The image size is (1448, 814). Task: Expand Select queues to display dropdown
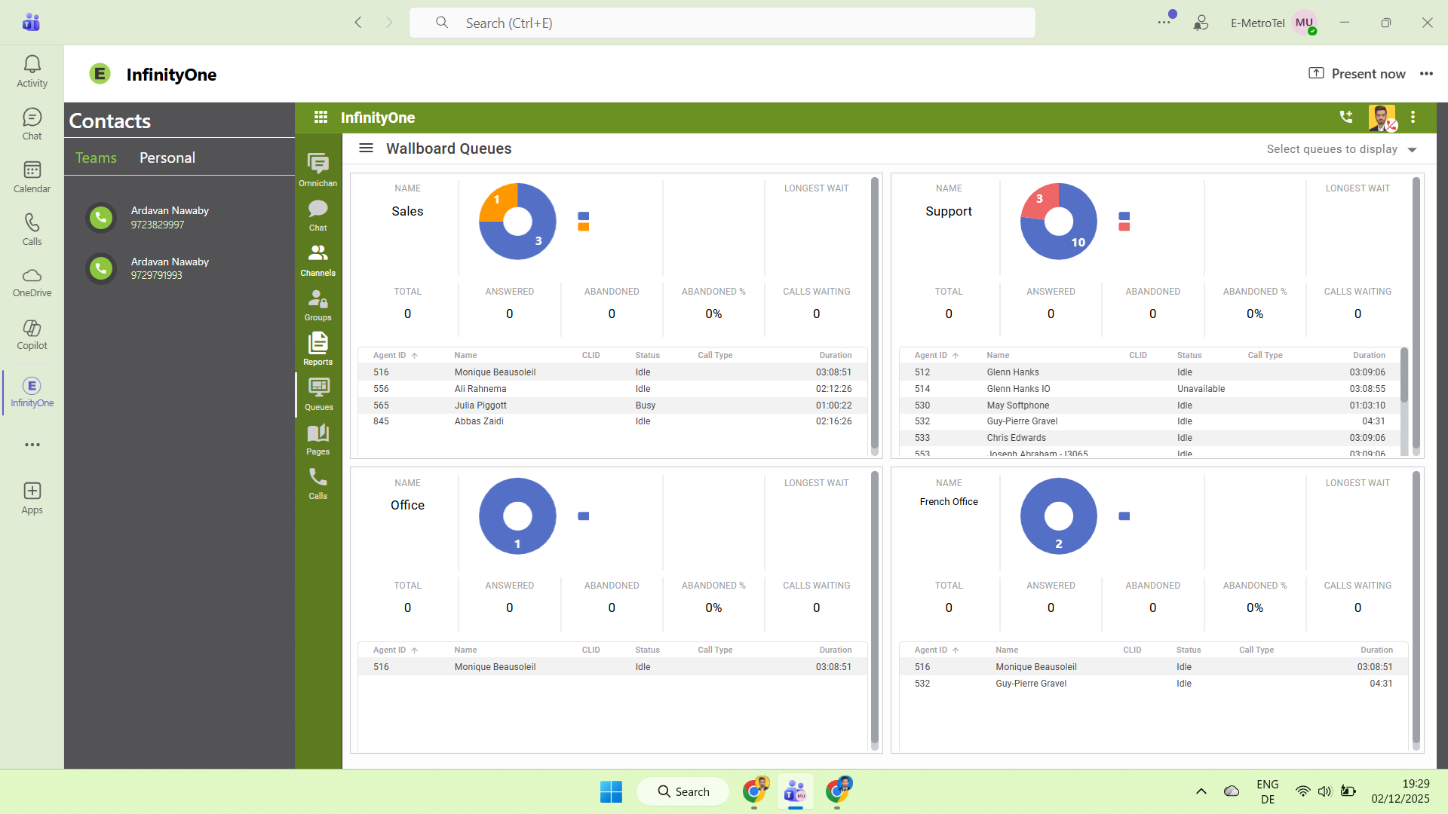(x=1342, y=149)
